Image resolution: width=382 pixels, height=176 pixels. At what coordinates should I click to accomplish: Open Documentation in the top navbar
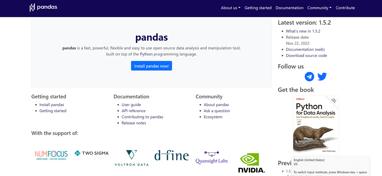(289, 8)
